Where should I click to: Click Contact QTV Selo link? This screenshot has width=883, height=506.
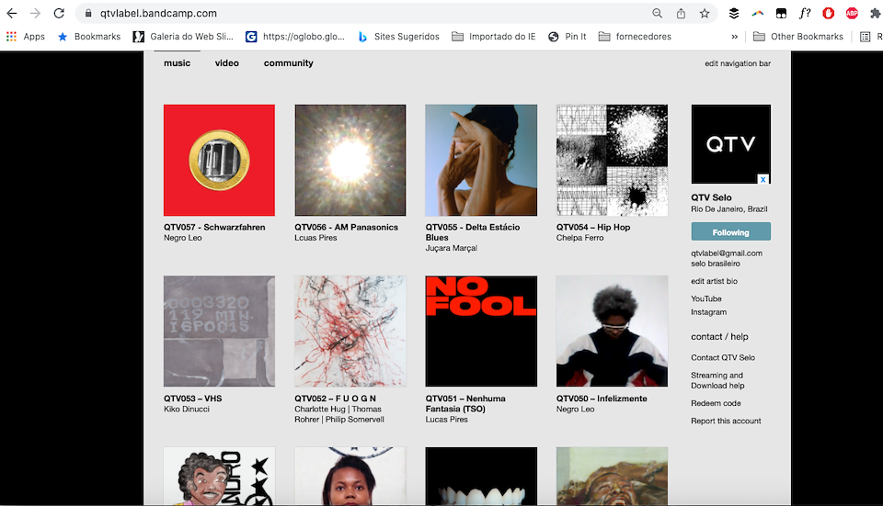pyautogui.click(x=723, y=357)
